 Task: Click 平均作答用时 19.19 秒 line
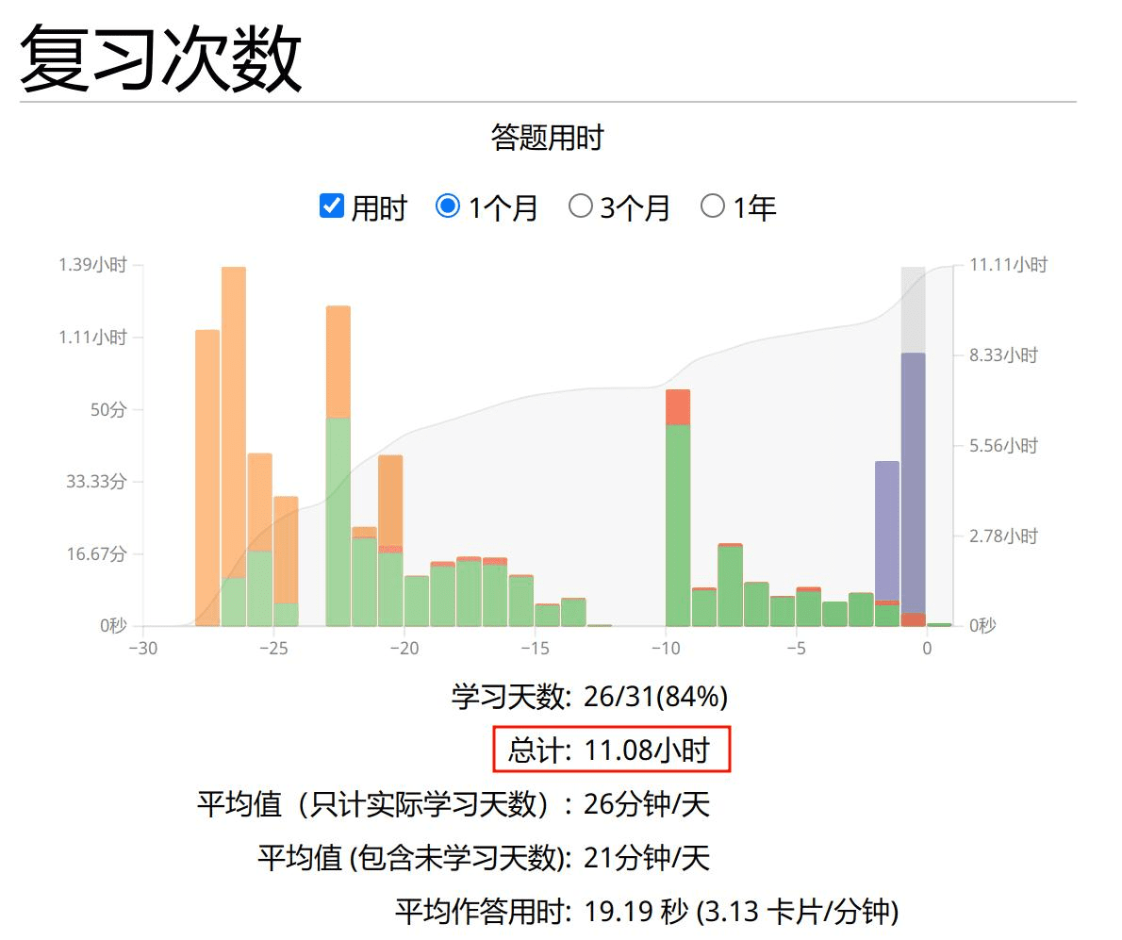647,912
